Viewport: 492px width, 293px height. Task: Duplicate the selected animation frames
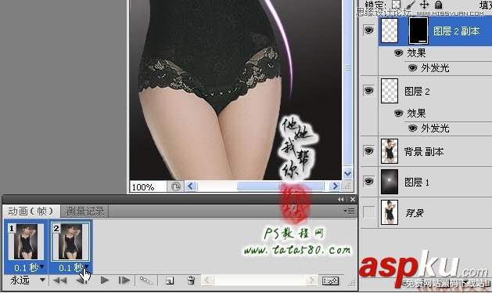point(170,280)
